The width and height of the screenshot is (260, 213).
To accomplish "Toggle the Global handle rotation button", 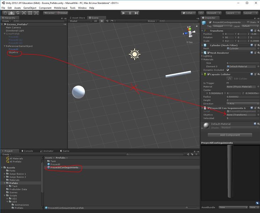I will pos(62,13).
